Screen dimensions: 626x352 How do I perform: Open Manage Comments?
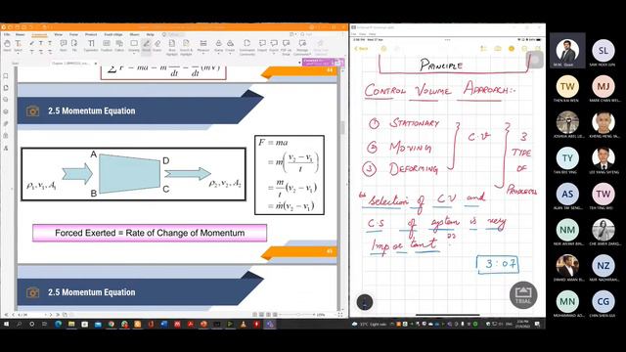302,46
